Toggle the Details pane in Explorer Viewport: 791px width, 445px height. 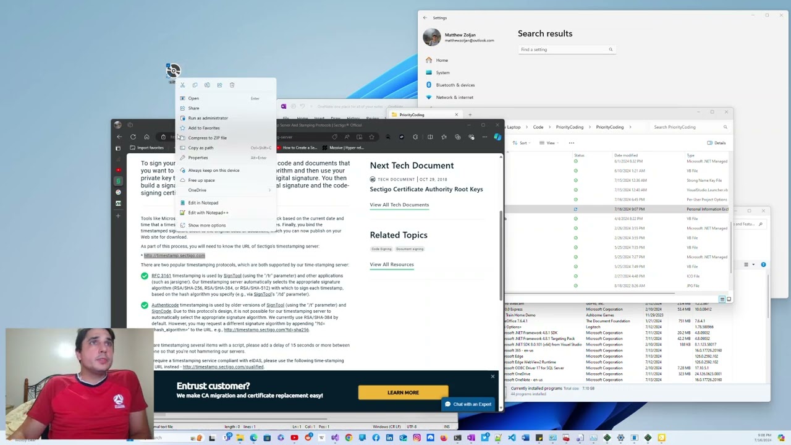717,143
